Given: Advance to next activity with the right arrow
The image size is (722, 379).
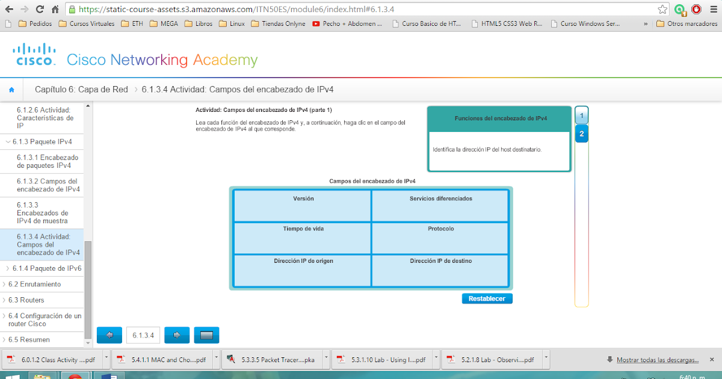Looking at the screenshot, I should pos(176,335).
